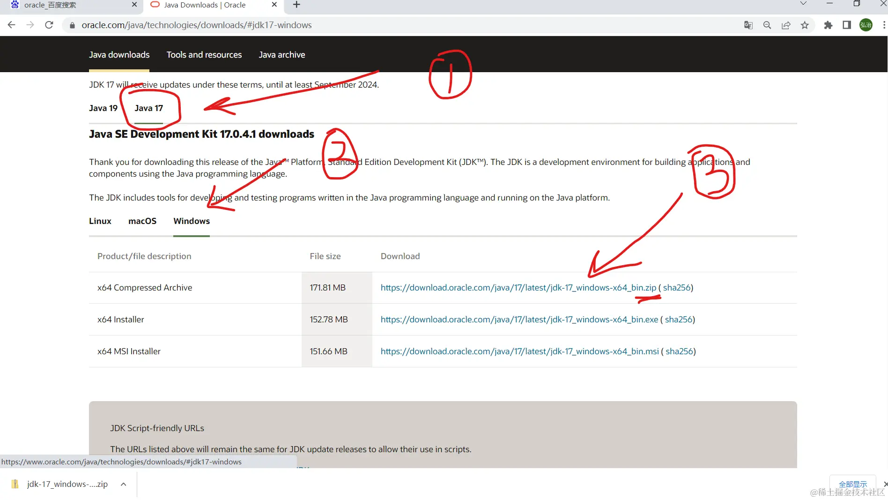The height and width of the screenshot is (500, 888).
Task: Switch to the oracle_百度搜索 tab
Action: pos(70,5)
